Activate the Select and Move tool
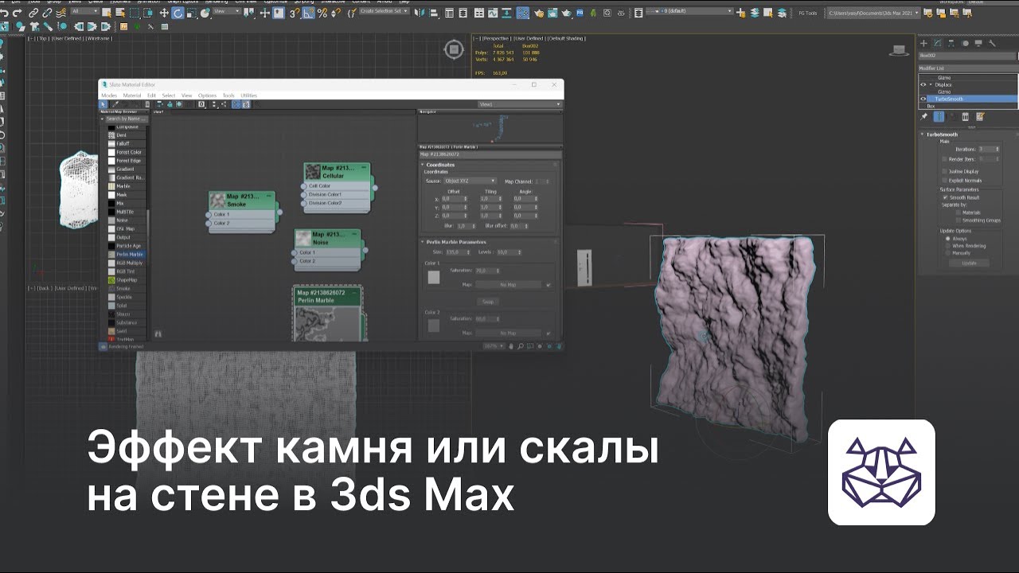The image size is (1019, 573). (164, 13)
